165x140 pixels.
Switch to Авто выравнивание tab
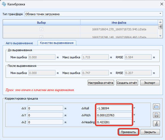pyautogui.click(x=19, y=43)
